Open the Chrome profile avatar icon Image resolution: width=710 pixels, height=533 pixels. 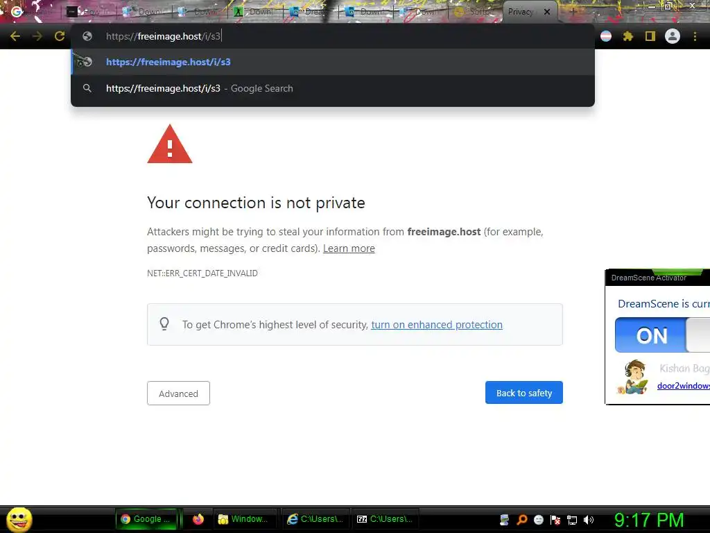[673, 36]
